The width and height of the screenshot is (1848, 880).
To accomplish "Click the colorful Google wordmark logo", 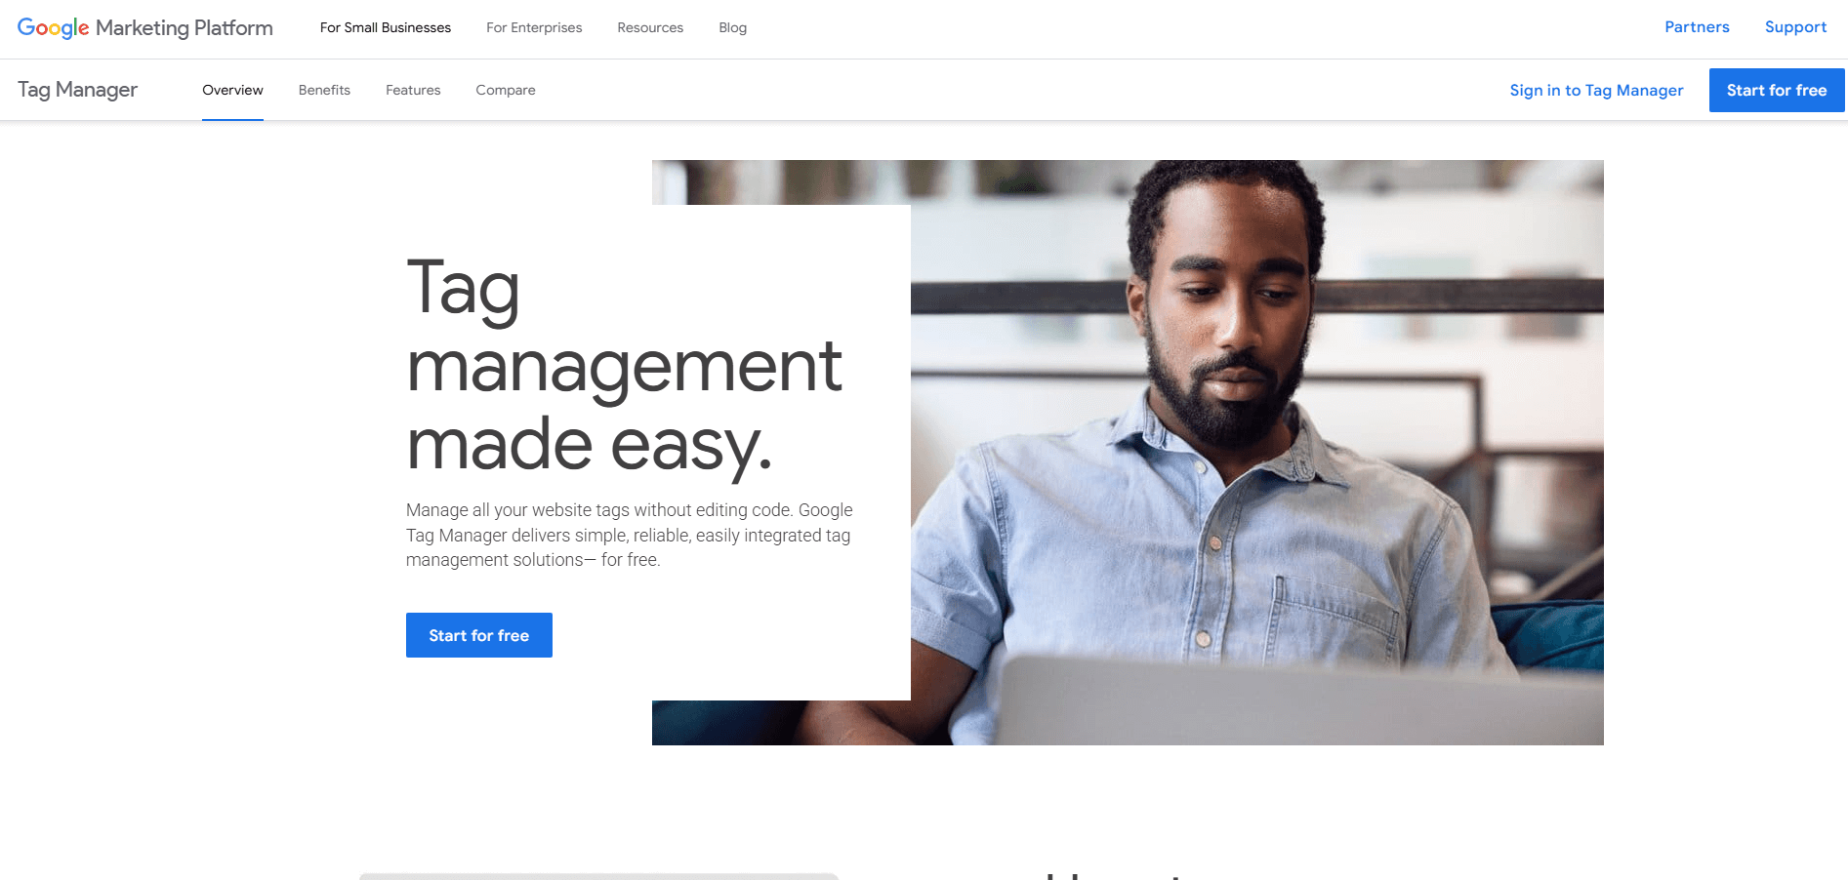I will coord(54,27).
